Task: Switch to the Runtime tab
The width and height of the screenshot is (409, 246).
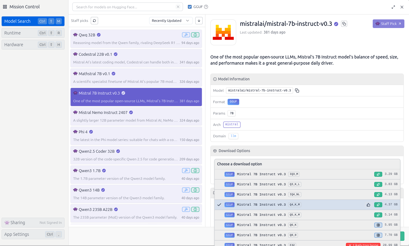Action: pyautogui.click(x=33, y=33)
